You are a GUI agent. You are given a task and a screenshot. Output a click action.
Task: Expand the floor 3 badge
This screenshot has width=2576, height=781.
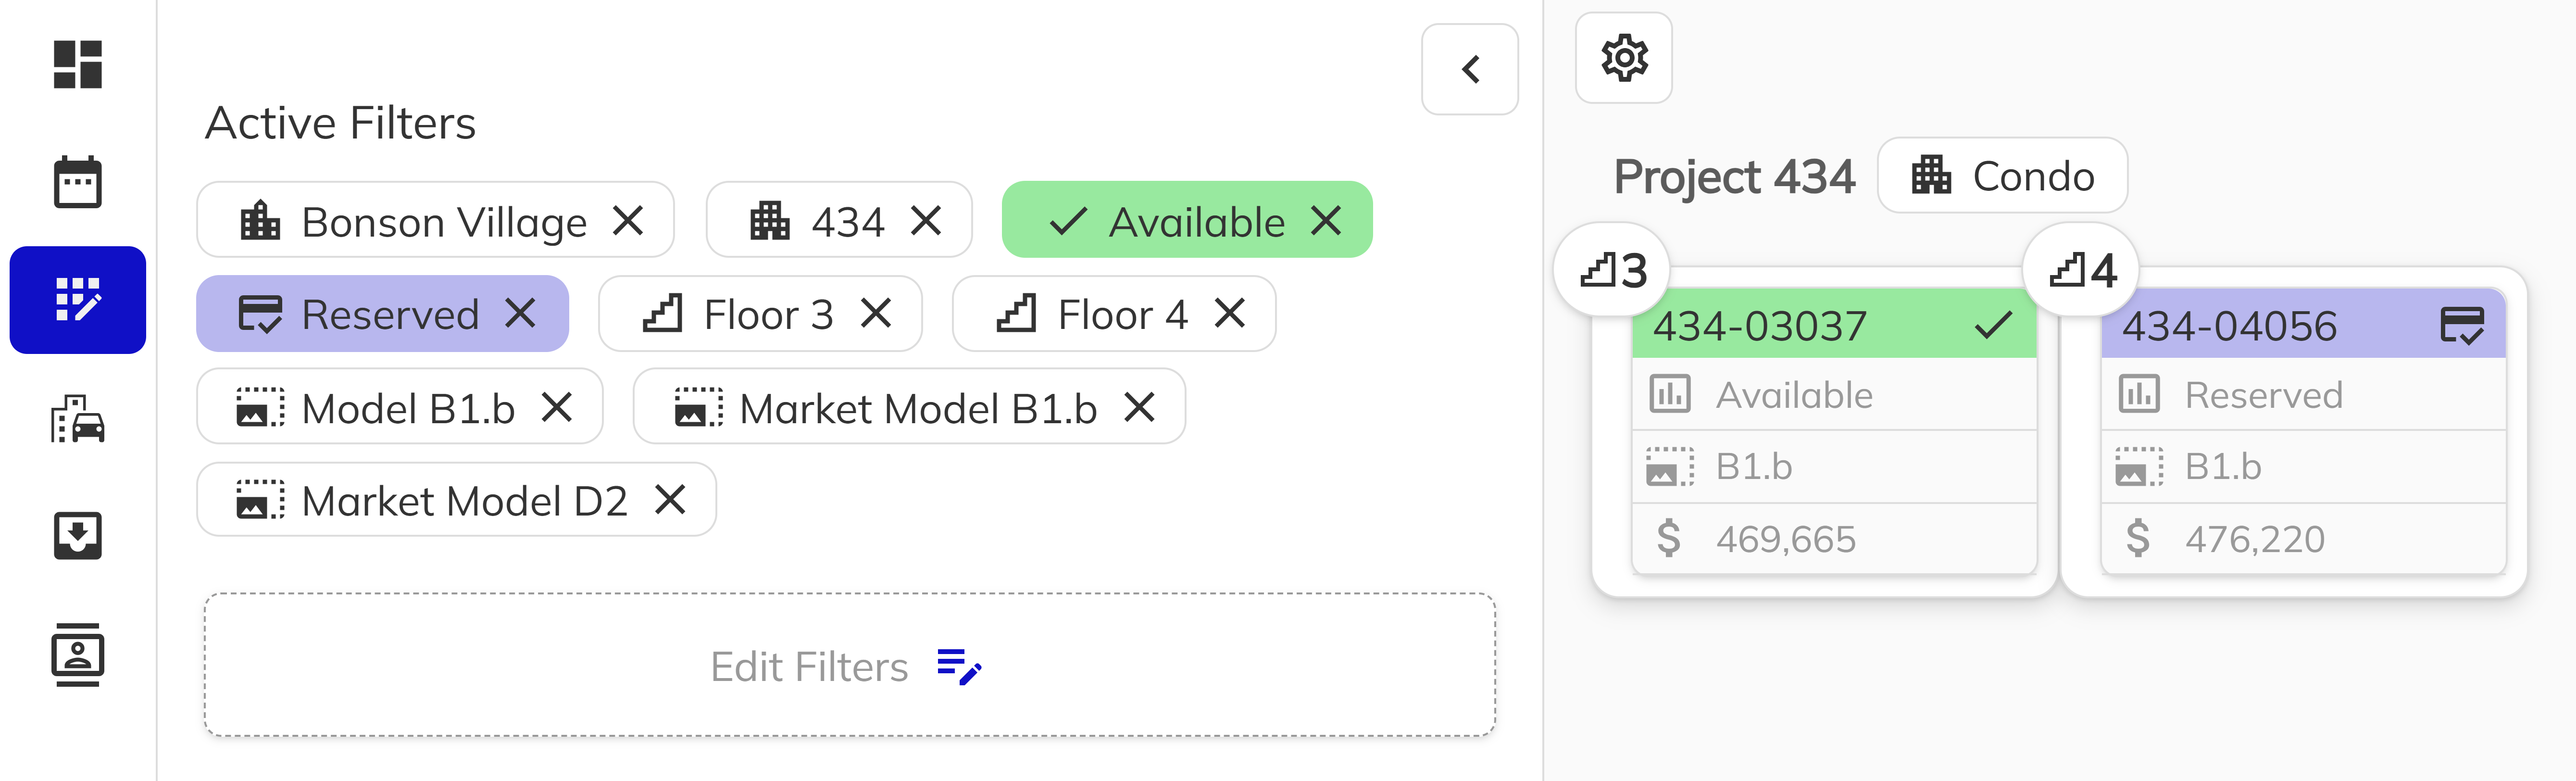coord(1612,270)
